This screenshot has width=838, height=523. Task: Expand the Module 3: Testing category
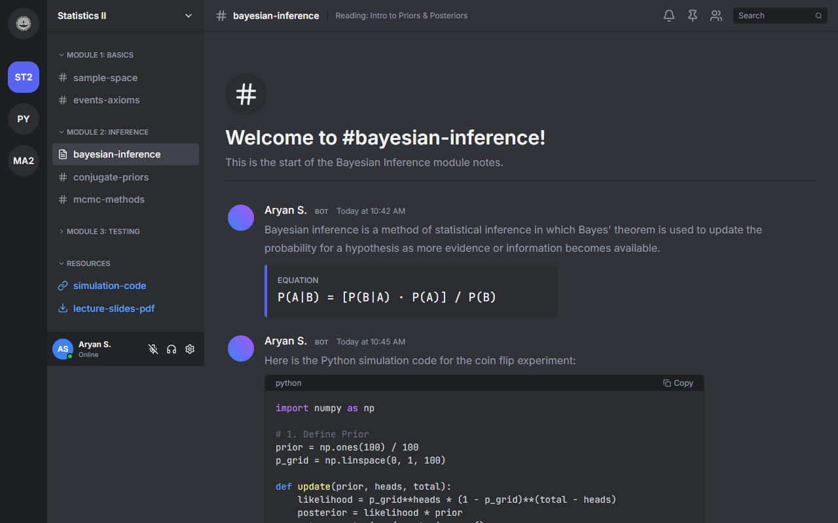(x=103, y=231)
